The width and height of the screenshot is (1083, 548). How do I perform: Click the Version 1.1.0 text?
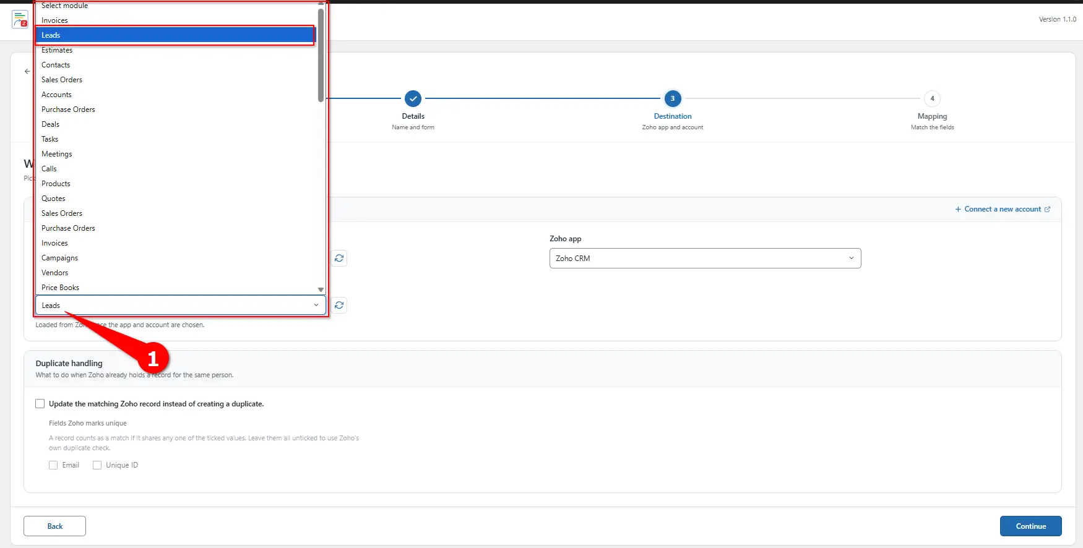1057,19
